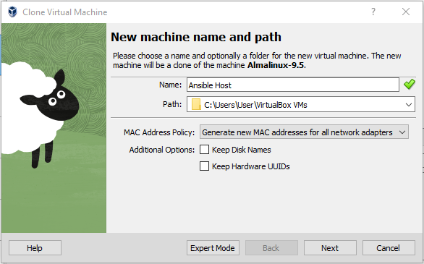Click the Name field containing Ansible Host

[x=292, y=85]
